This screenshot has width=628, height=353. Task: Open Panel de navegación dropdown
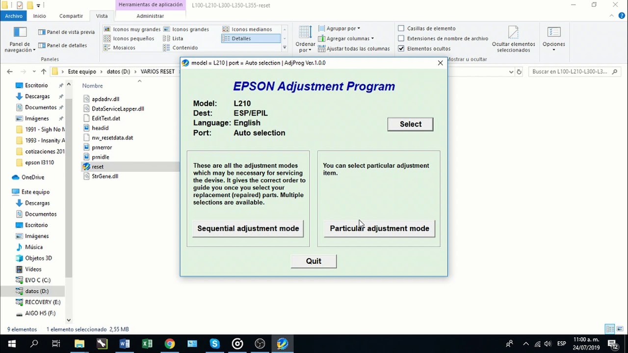pyautogui.click(x=20, y=39)
